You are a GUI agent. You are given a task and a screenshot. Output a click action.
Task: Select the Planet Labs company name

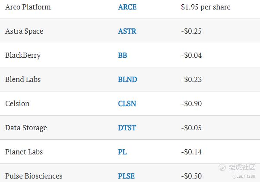(x=24, y=152)
